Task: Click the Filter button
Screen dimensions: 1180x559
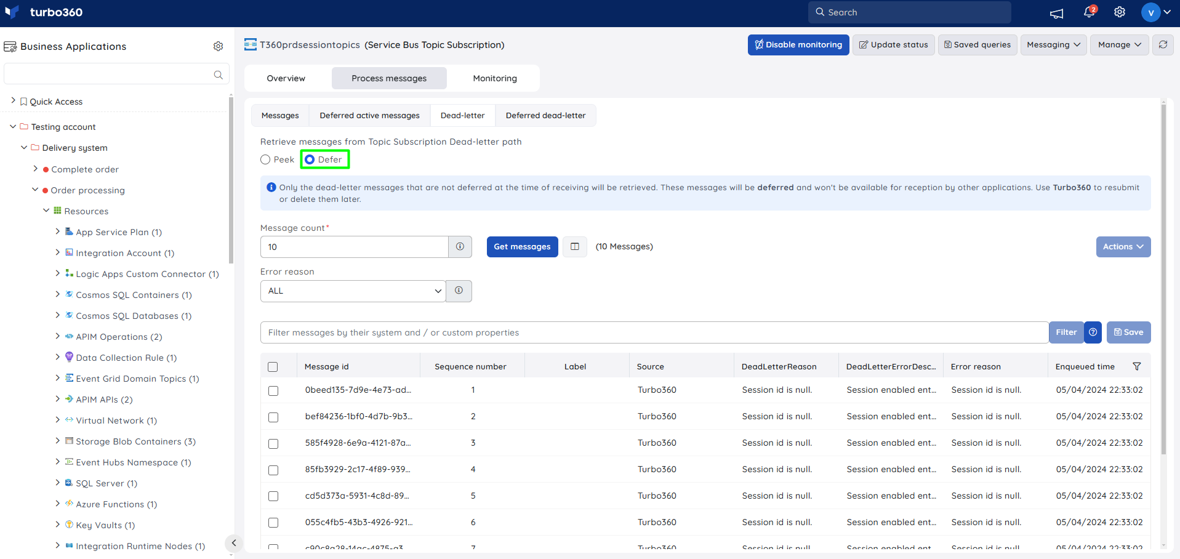Action: [1066, 332]
